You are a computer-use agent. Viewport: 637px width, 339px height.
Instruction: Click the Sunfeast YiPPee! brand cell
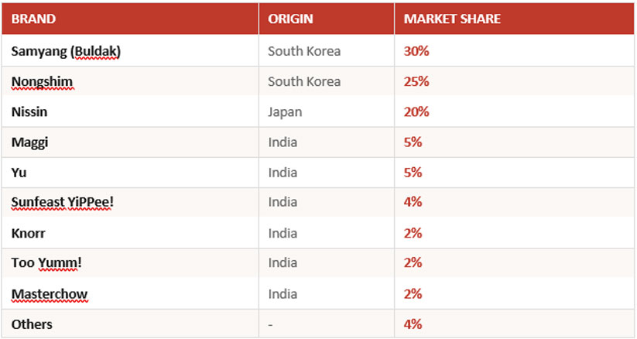pos(61,202)
